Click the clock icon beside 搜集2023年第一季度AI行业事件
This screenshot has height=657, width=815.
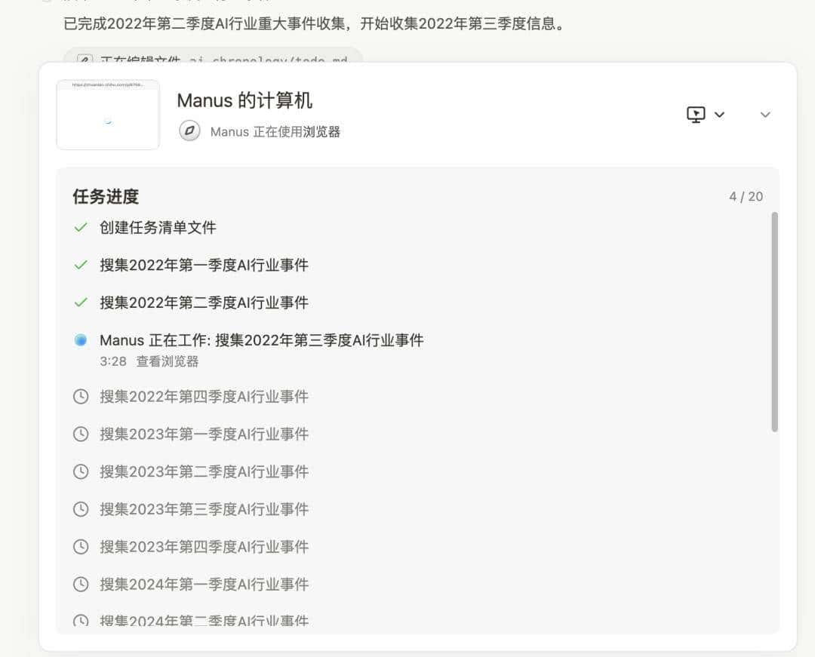coord(81,434)
